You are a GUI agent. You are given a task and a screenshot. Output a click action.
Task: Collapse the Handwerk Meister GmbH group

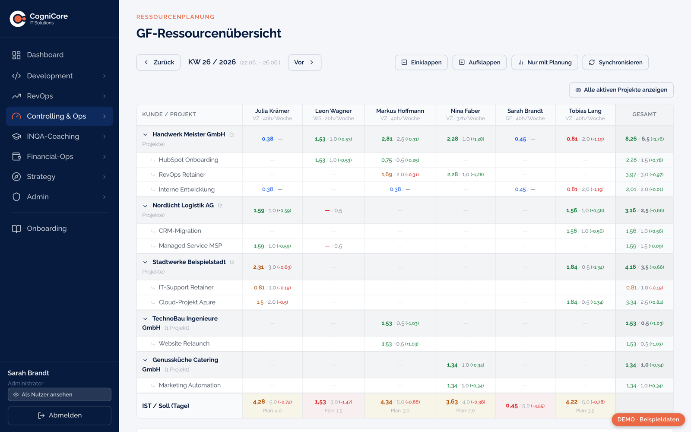[x=145, y=135]
